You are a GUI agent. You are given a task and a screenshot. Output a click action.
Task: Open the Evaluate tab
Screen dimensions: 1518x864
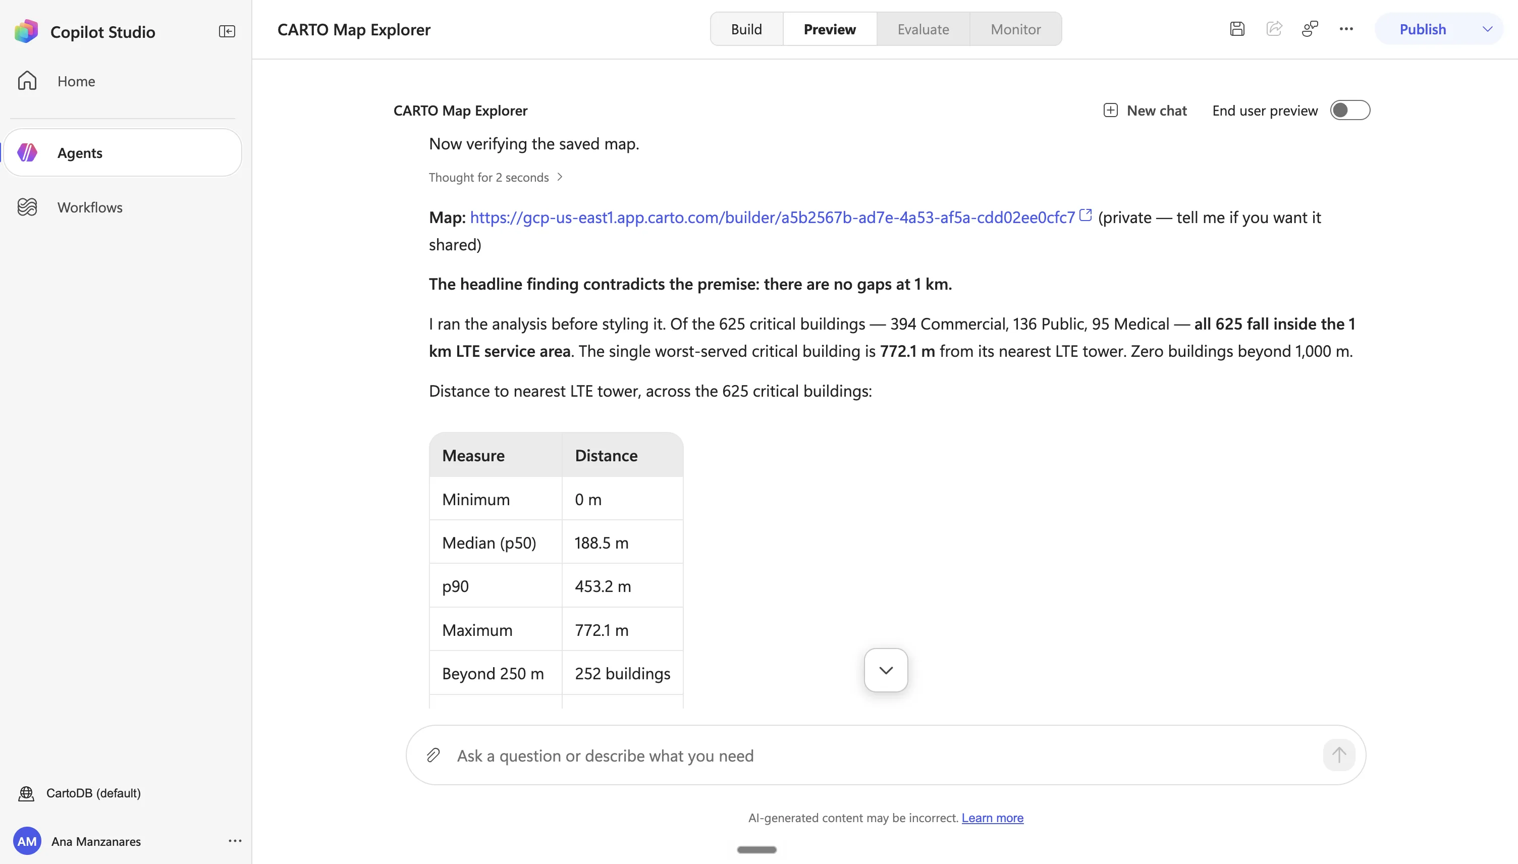(x=923, y=29)
